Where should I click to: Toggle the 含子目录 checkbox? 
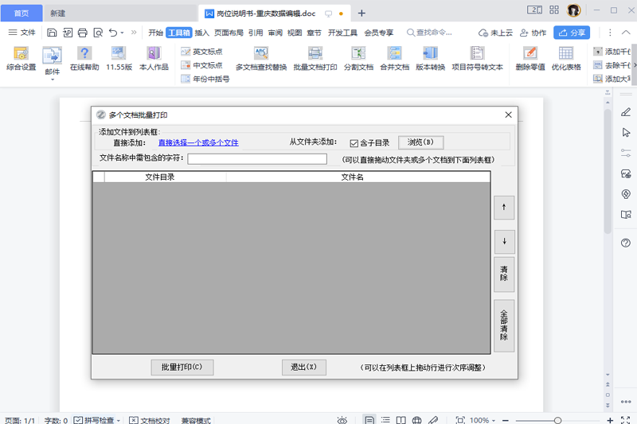(x=354, y=143)
